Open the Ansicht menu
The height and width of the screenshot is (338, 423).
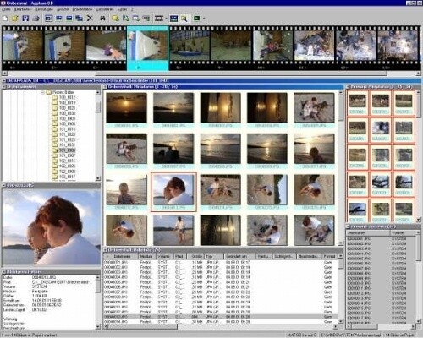(63, 9)
